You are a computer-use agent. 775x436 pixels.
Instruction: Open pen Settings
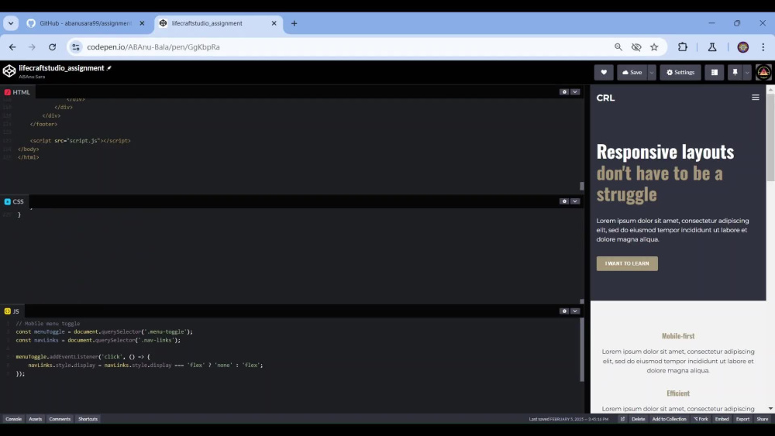click(x=680, y=72)
